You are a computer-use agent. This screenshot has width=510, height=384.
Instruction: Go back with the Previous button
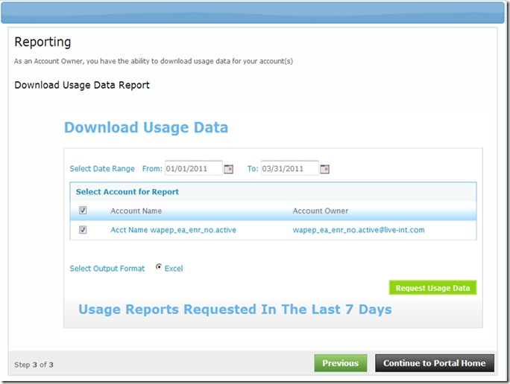coord(340,363)
